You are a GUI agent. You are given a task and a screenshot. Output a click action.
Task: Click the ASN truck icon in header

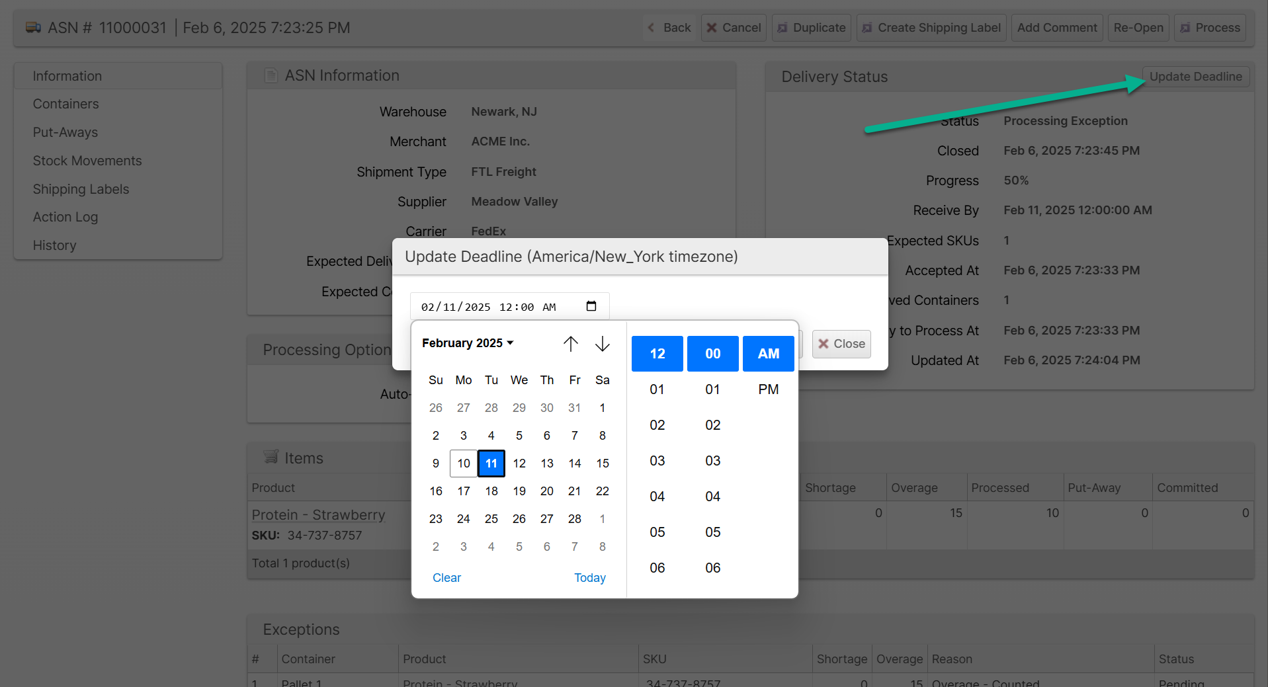[x=33, y=28]
